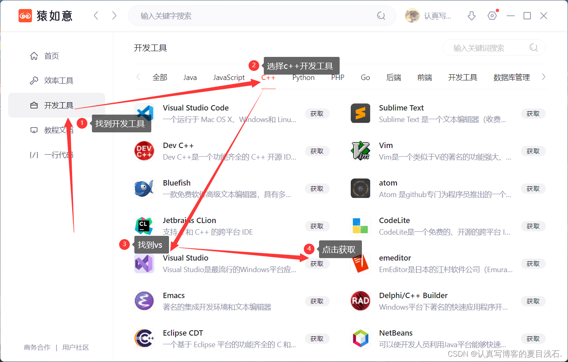Click 获取 for Dev C++
Image resolution: width=568 pixels, height=362 pixels.
(x=317, y=151)
